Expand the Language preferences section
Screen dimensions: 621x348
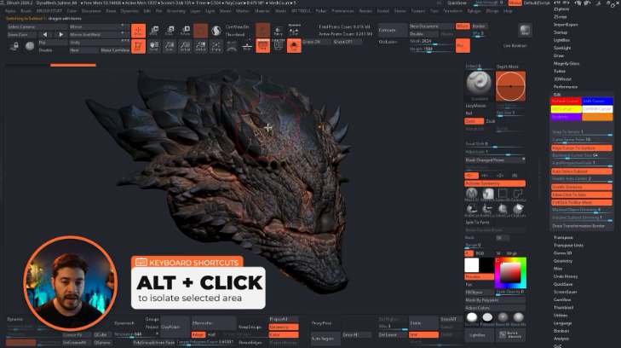562,323
